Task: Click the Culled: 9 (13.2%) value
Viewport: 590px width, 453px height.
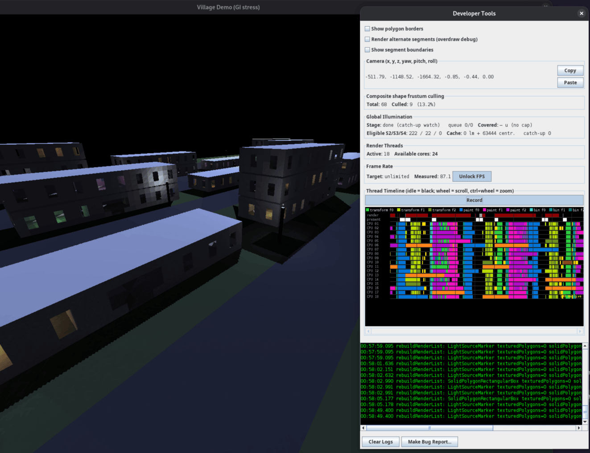Action: coord(413,104)
